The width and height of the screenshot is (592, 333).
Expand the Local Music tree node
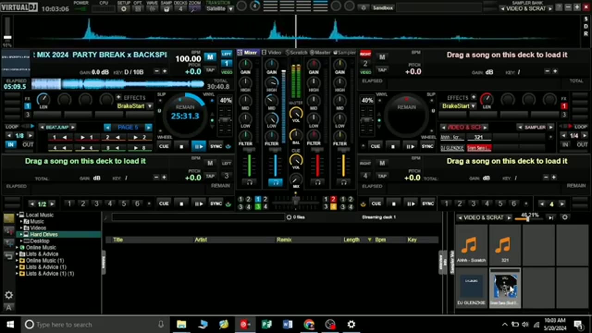17,215
